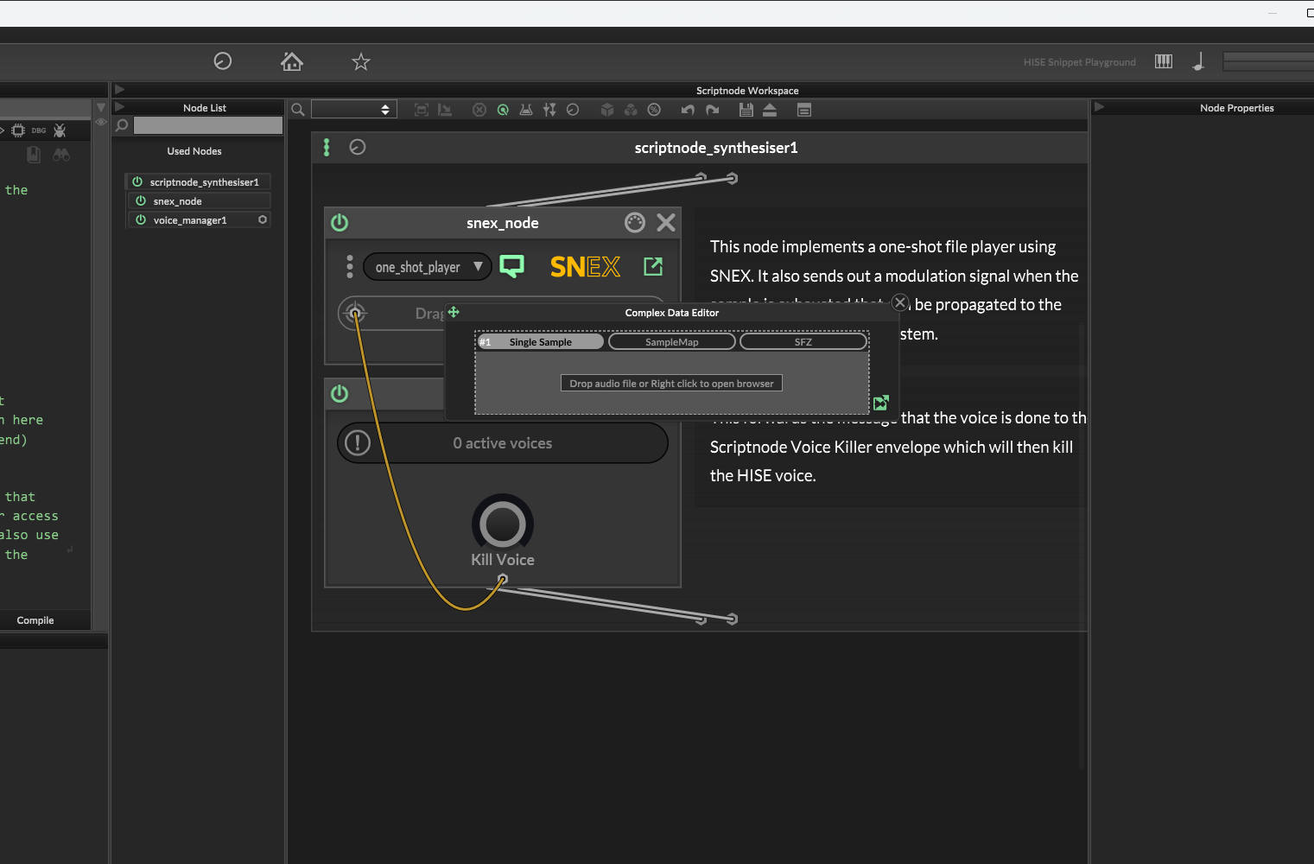Open the workspace toolbar stepper dropdown
This screenshot has height=864, width=1314.
[354, 110]
